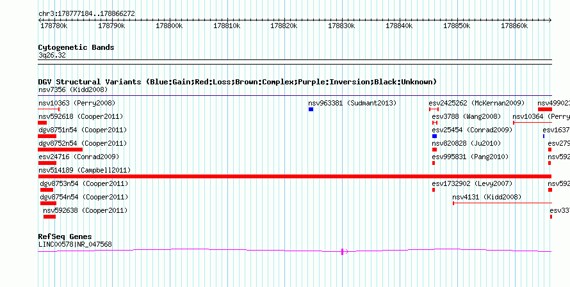Click the 178860k ruler position label
This screenshot has height=287, width=570.
(x=514, y=26)
